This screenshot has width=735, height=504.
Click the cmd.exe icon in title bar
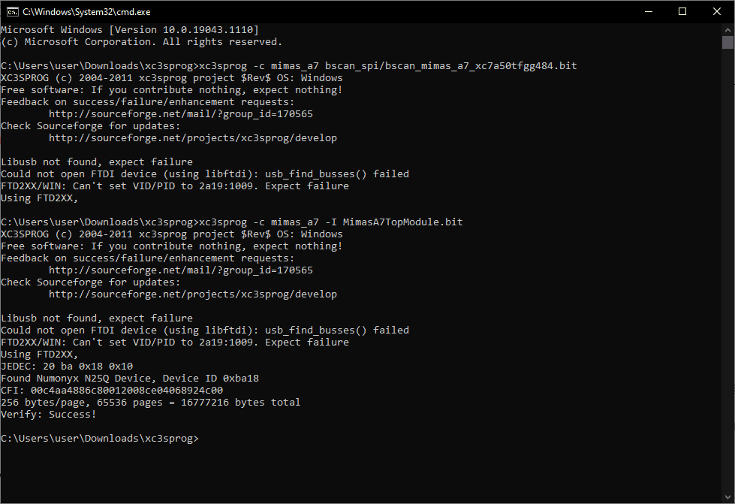pos(12,11)
